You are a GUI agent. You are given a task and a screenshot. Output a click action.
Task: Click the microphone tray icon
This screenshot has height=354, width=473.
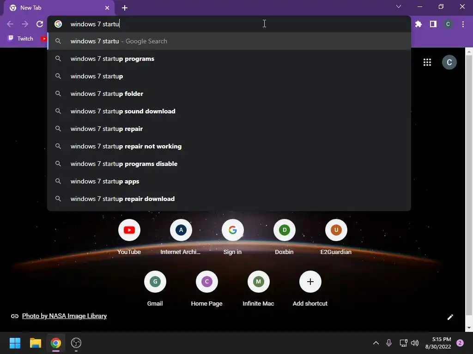pos(389,343)
